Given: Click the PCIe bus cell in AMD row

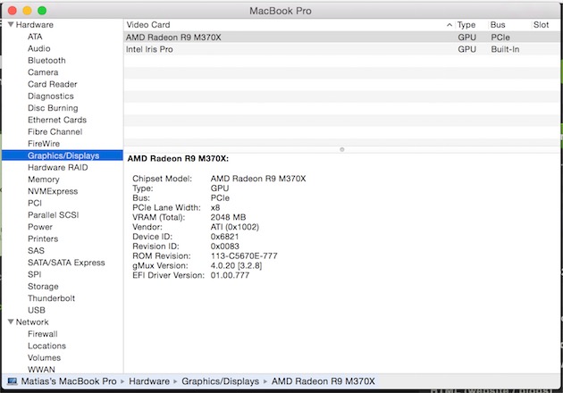Looking at the screenshot, I should [x=500, y=38].
